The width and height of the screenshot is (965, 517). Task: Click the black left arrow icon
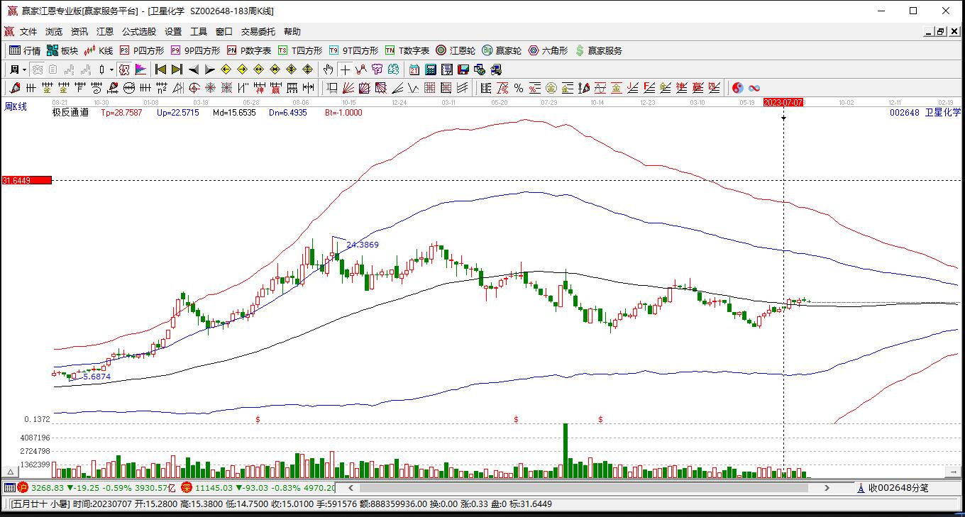tap(194, 70)
